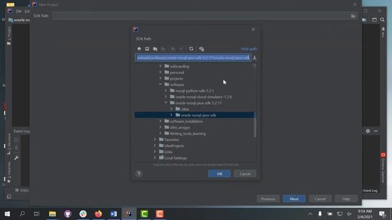
Task: Click the Hide path link
Action: coord(249,49)
